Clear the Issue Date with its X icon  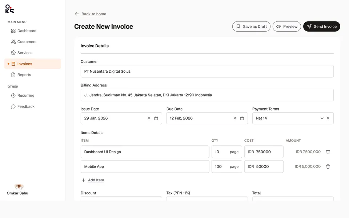(149, 118)
